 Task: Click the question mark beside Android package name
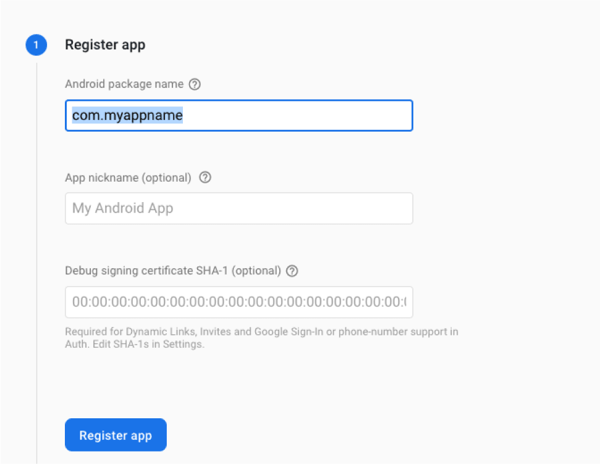[x=195, y=84]
